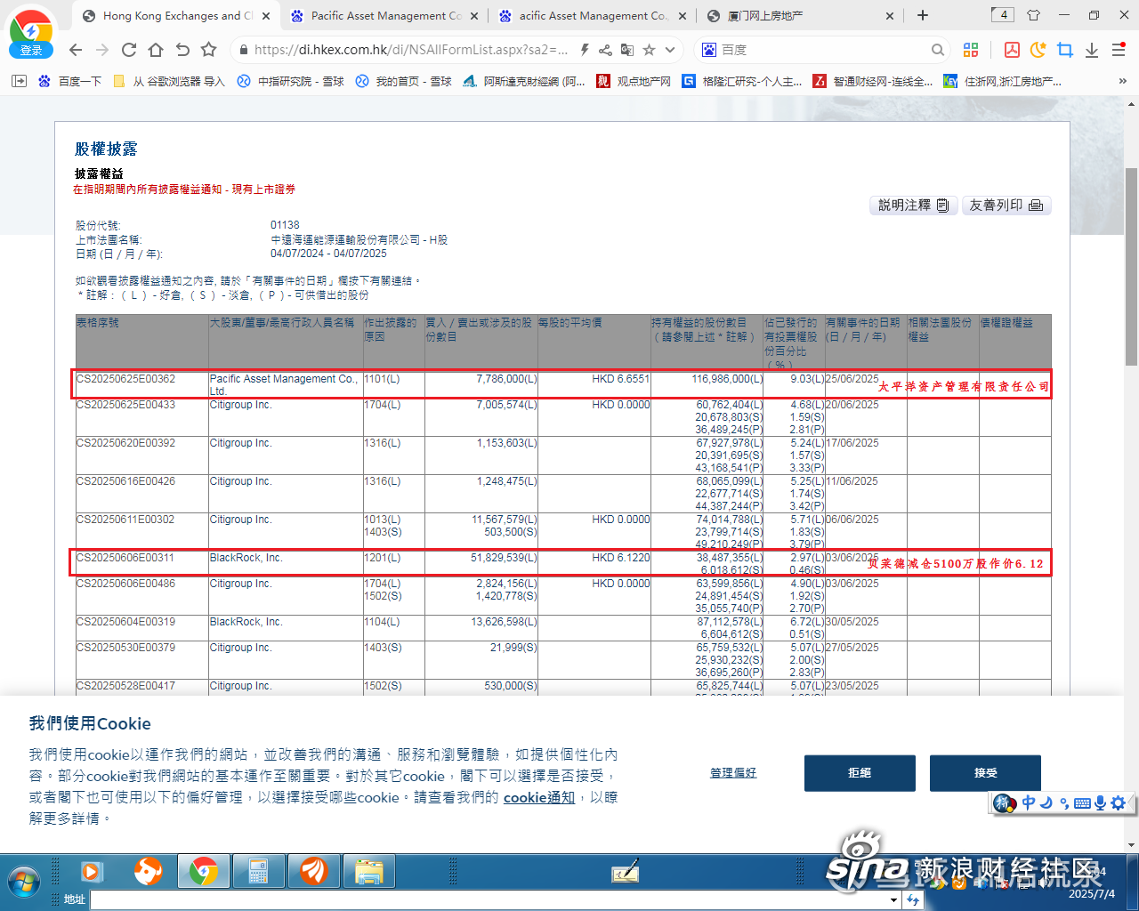Open 观点地产网 bookmark
The height and width of the screenshot is (911, 1139).
(x=634, y=81)
